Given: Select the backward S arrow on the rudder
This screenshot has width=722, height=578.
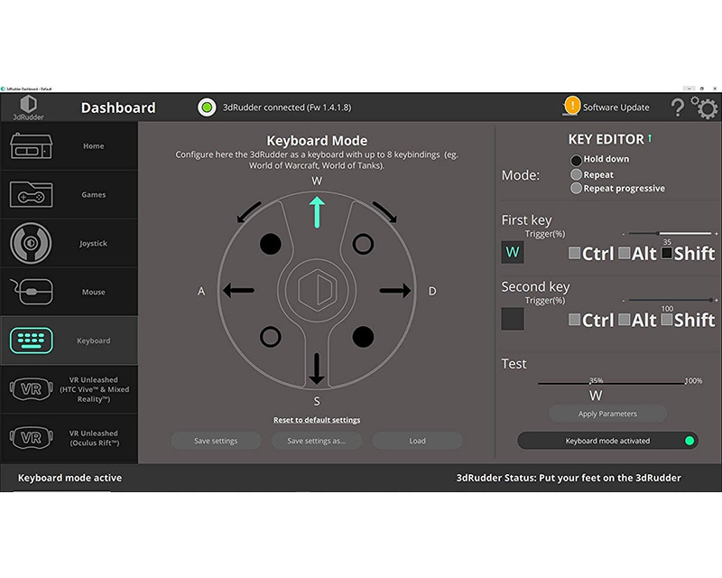Looking at the screenshot, I should [x=317, y=368].
